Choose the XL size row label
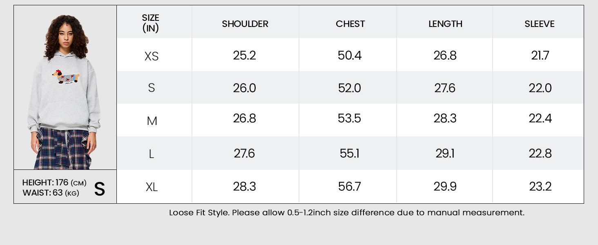 152,187
